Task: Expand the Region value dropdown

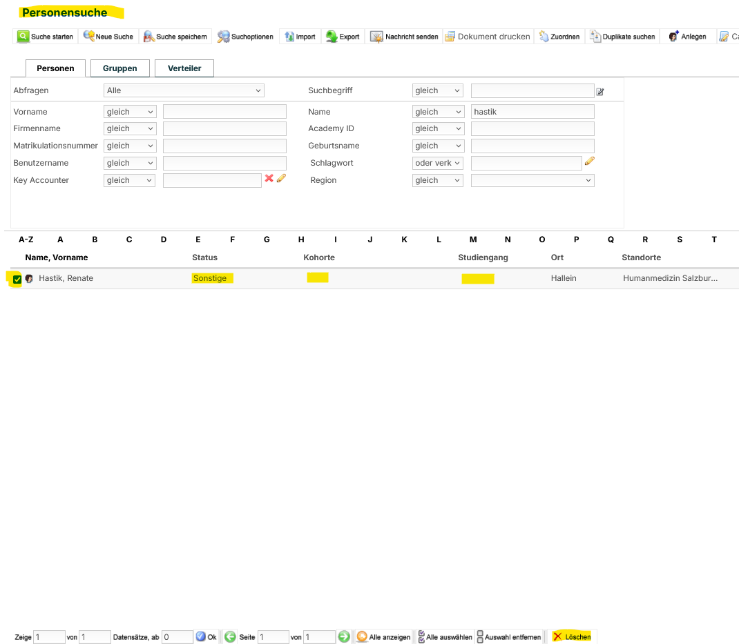Action: tap(532, 180)
